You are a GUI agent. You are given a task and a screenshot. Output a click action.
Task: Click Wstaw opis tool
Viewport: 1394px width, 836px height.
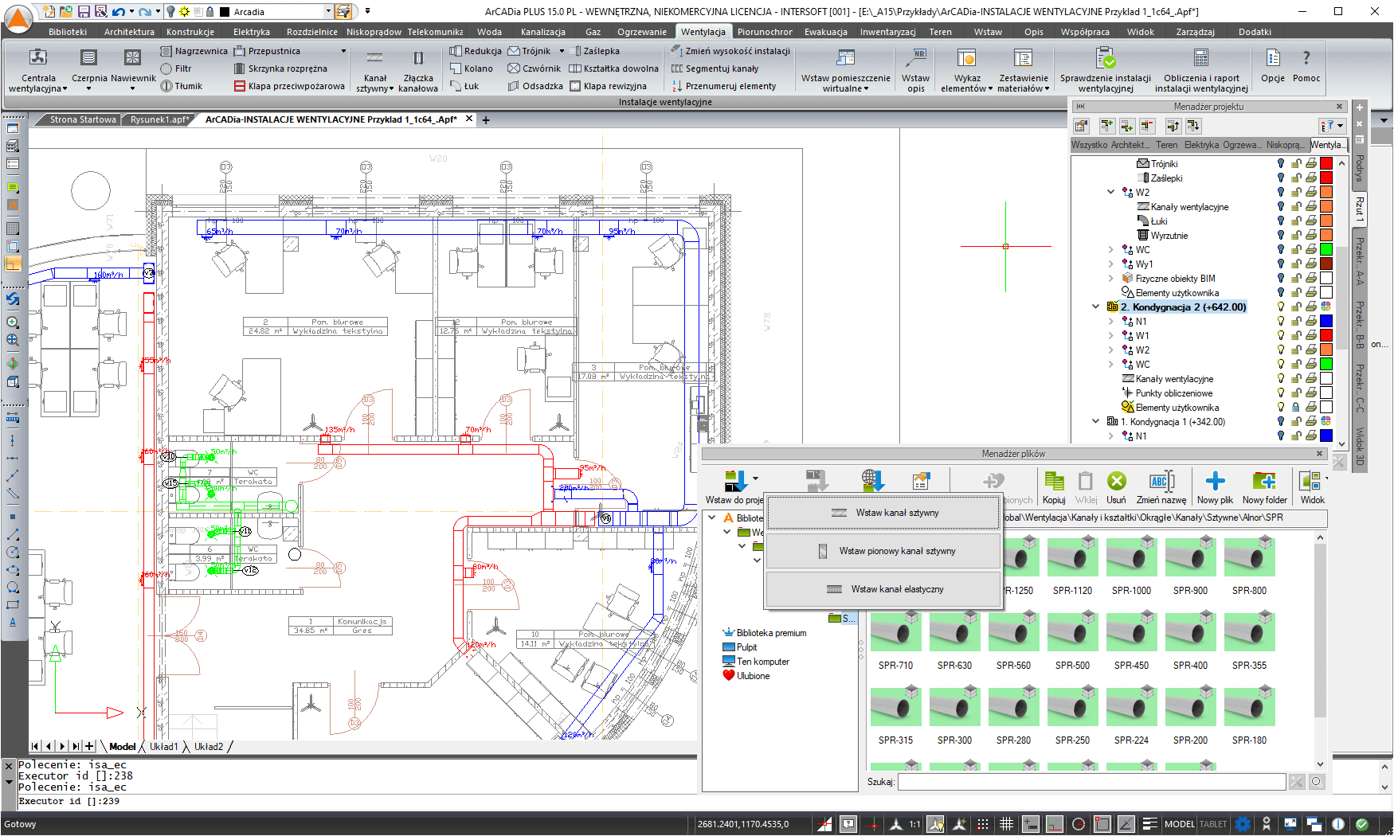(x=916, y=70)
